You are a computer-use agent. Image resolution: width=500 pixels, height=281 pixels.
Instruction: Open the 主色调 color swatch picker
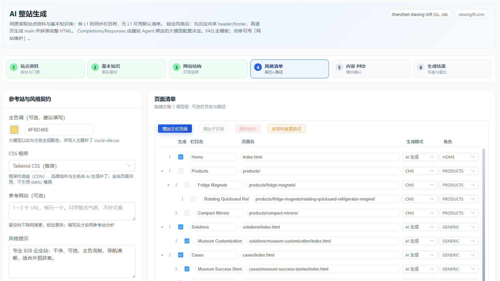click(14, 130)
